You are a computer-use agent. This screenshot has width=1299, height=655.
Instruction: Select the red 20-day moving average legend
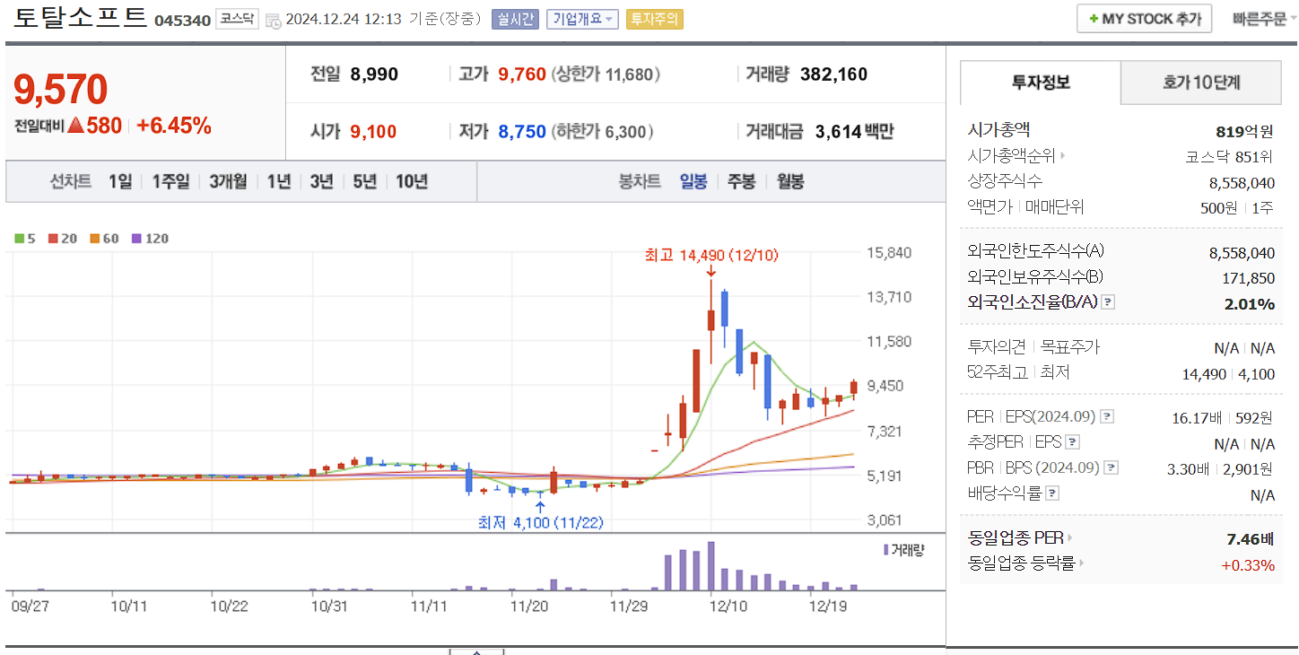(x=53, y=238)
